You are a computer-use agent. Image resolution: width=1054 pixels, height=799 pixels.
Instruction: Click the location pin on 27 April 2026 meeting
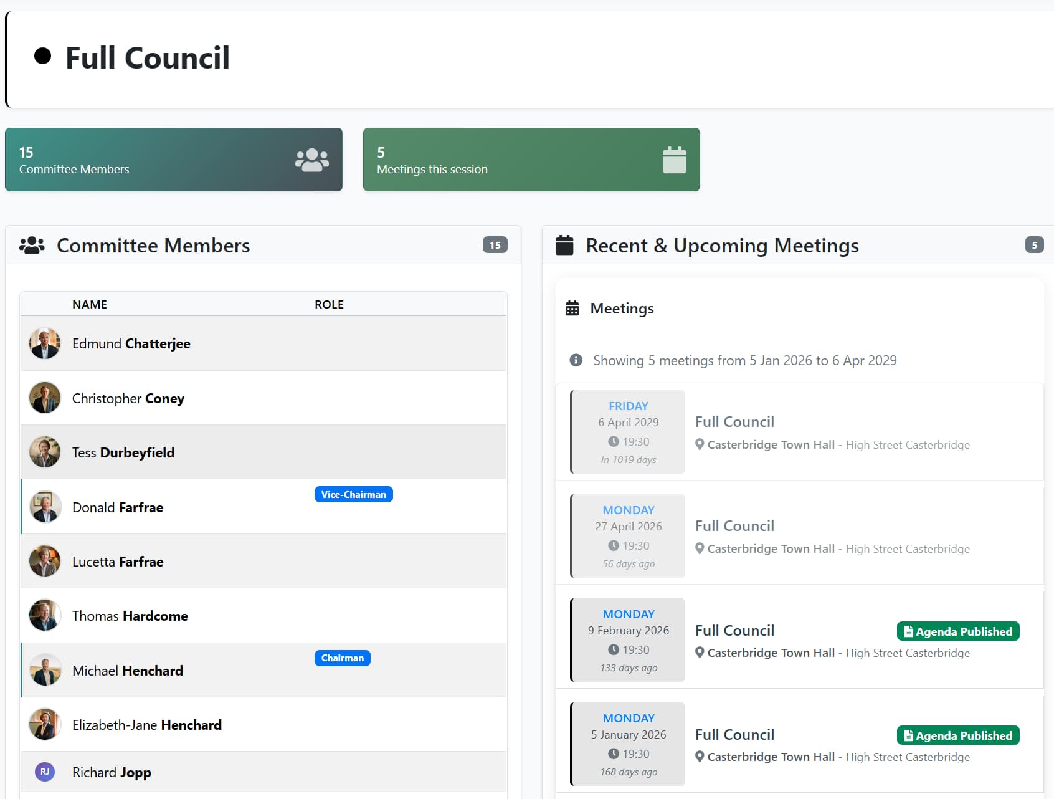(x=700, y=548)
